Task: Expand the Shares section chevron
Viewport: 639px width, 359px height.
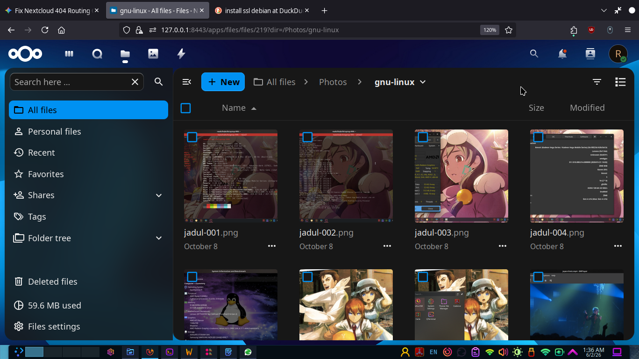Action: (159, 195)
